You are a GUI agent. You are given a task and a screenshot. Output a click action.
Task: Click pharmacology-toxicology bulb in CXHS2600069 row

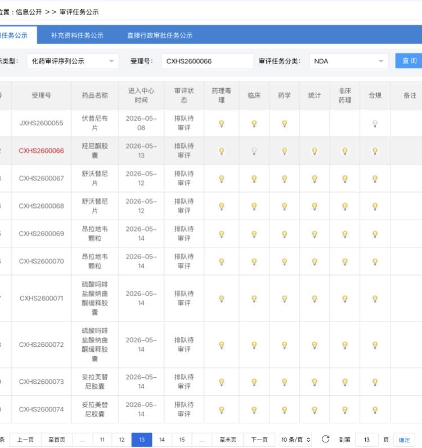(222, 234)
